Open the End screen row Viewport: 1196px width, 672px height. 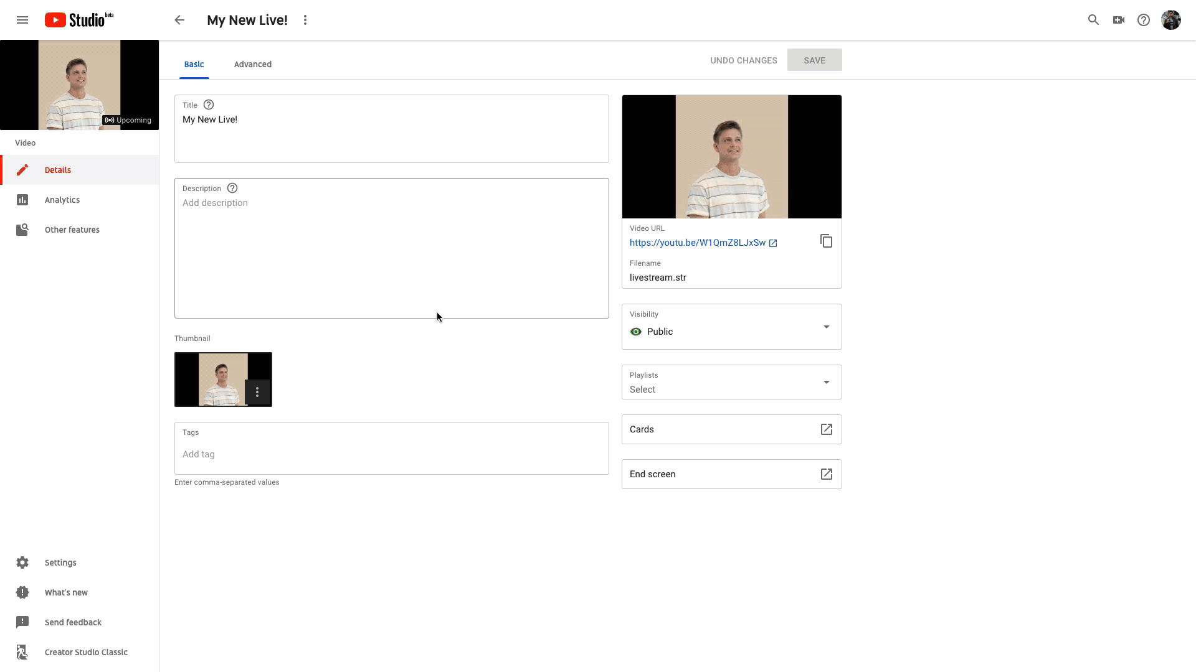[732, 474]
